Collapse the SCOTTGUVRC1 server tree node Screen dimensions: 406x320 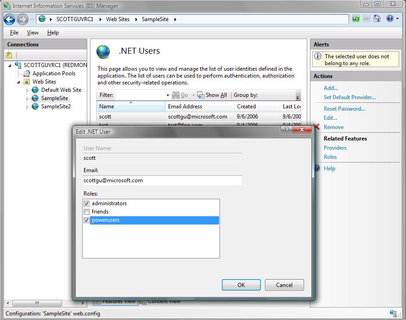10,66
